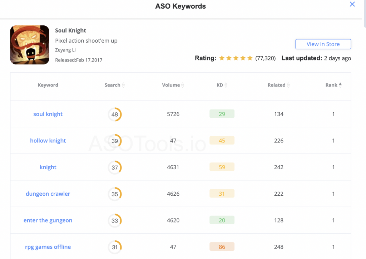Click the search score 33 gauge

coord(115,220)
